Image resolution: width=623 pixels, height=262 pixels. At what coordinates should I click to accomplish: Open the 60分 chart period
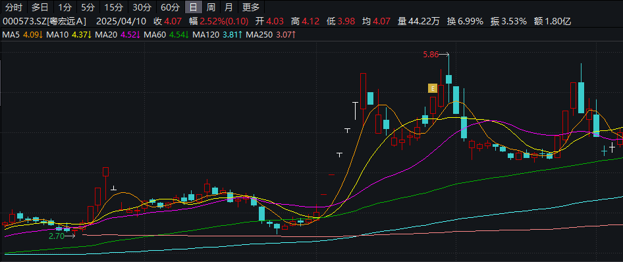pos(171,7)
